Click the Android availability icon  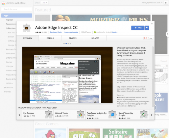[x=95, y=32]
